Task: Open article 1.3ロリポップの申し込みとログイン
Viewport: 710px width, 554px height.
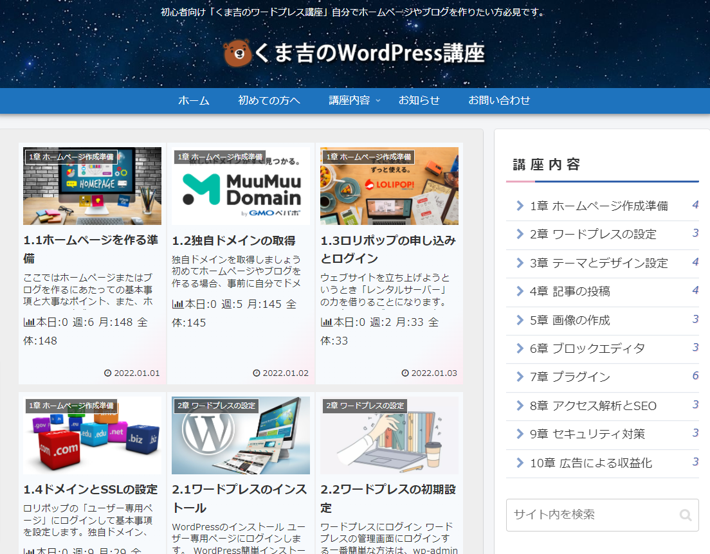Action: click(388, 249)
